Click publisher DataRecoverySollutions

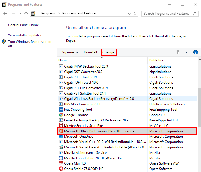(x=167, y=104)
